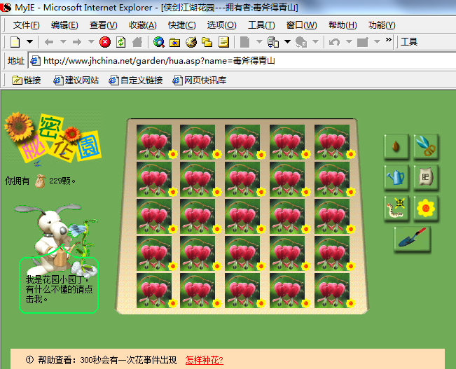Expand toolbar overflow chevron

click(389, 39)
